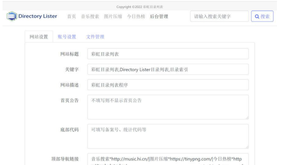The width and height of the screenshot is (281, 165).
Task: Click the Directory Lister logo icon
Action: pos(12,16)
